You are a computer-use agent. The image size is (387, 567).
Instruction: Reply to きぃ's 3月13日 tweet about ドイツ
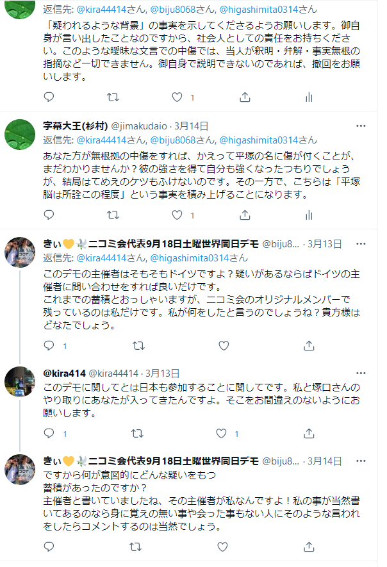pos(49,345)
